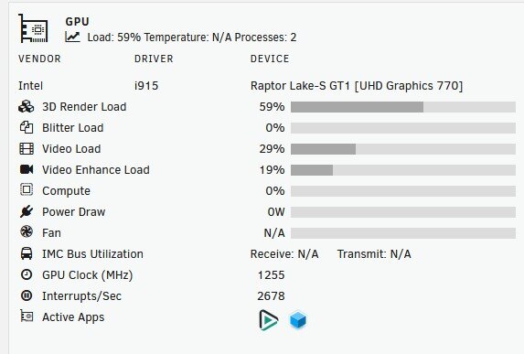
Task: Click the Video Load film strip icon
Action: coord(27,148)
